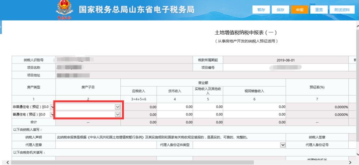
Task: Click the 项目编号 value field
Action: click(x=286, y=68)
